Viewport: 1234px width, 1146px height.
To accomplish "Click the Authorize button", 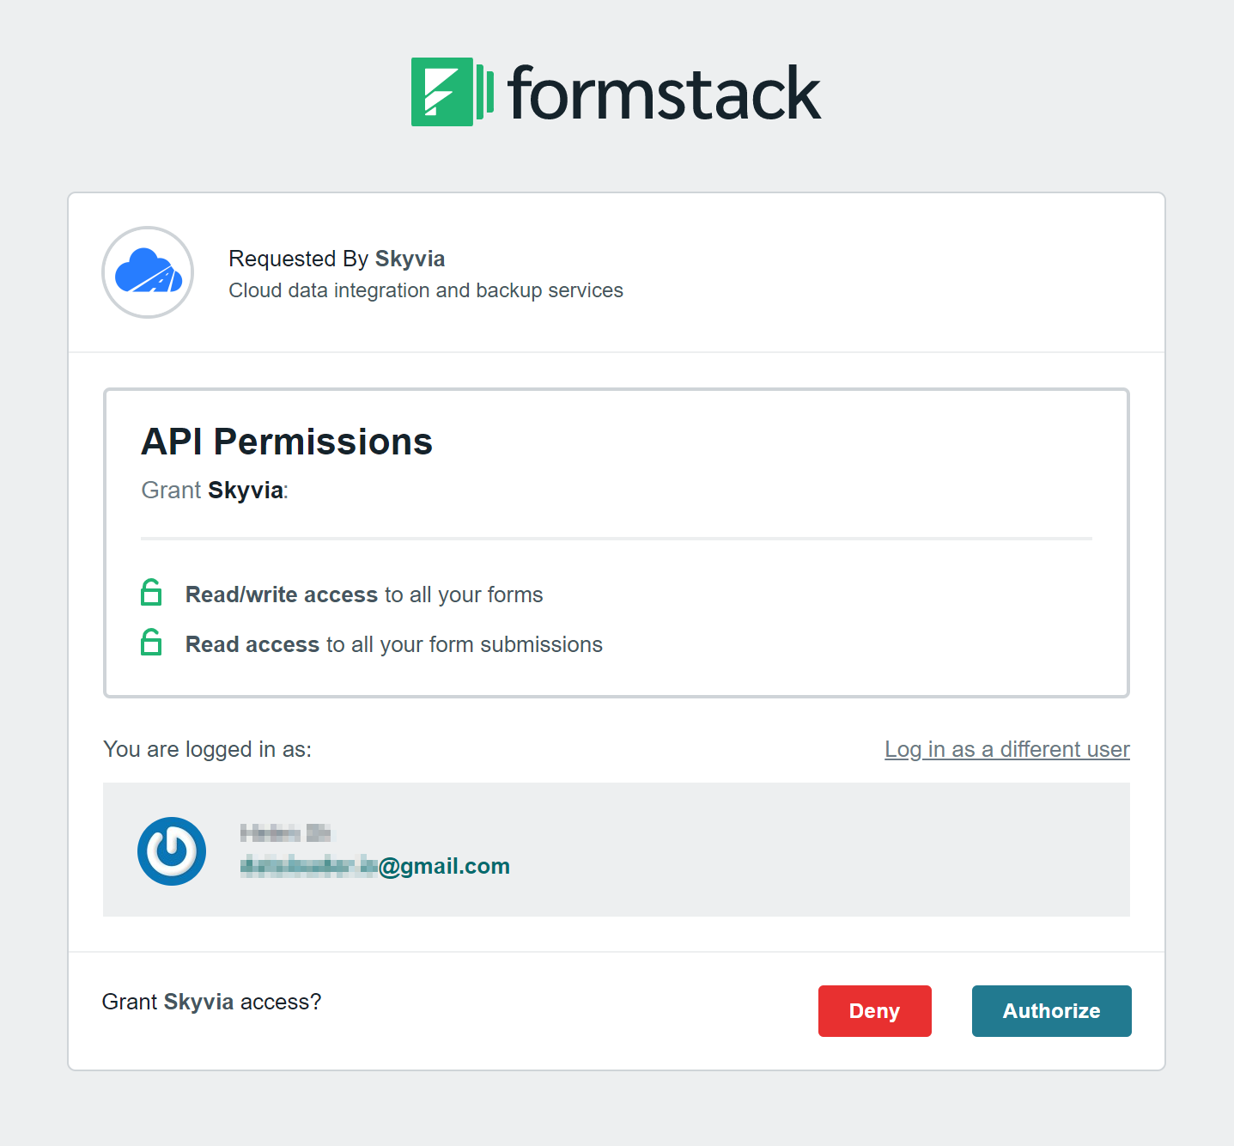I will pos(1051,1011).
